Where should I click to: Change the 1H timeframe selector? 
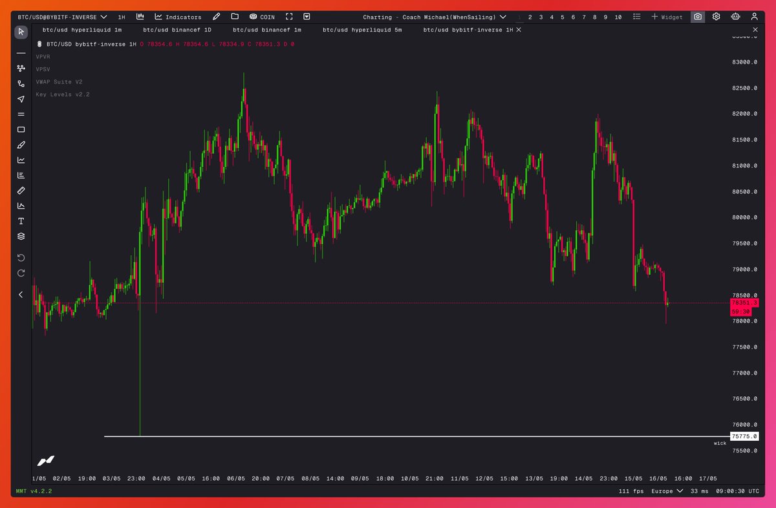pos(122,17)
